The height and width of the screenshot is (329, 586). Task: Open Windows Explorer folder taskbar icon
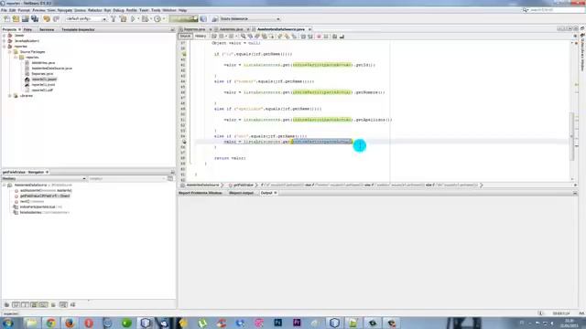click(x=31, y=323)
